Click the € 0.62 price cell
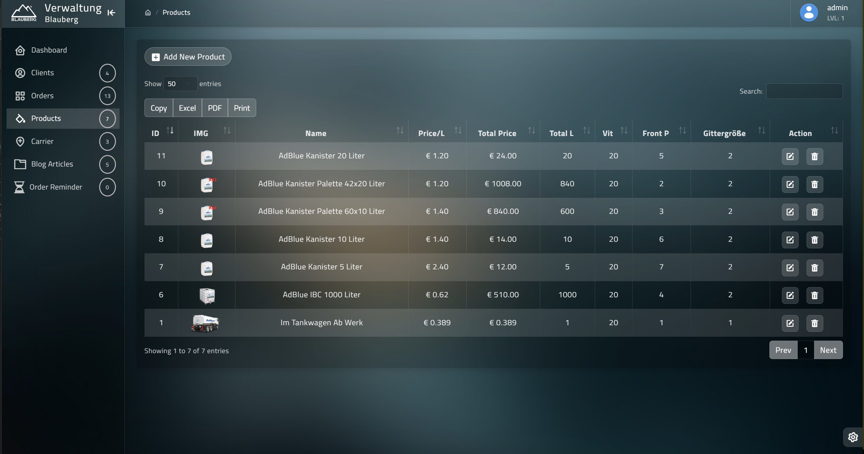The height and width of the screenshot is (454, 864). (x=437, y=295)
